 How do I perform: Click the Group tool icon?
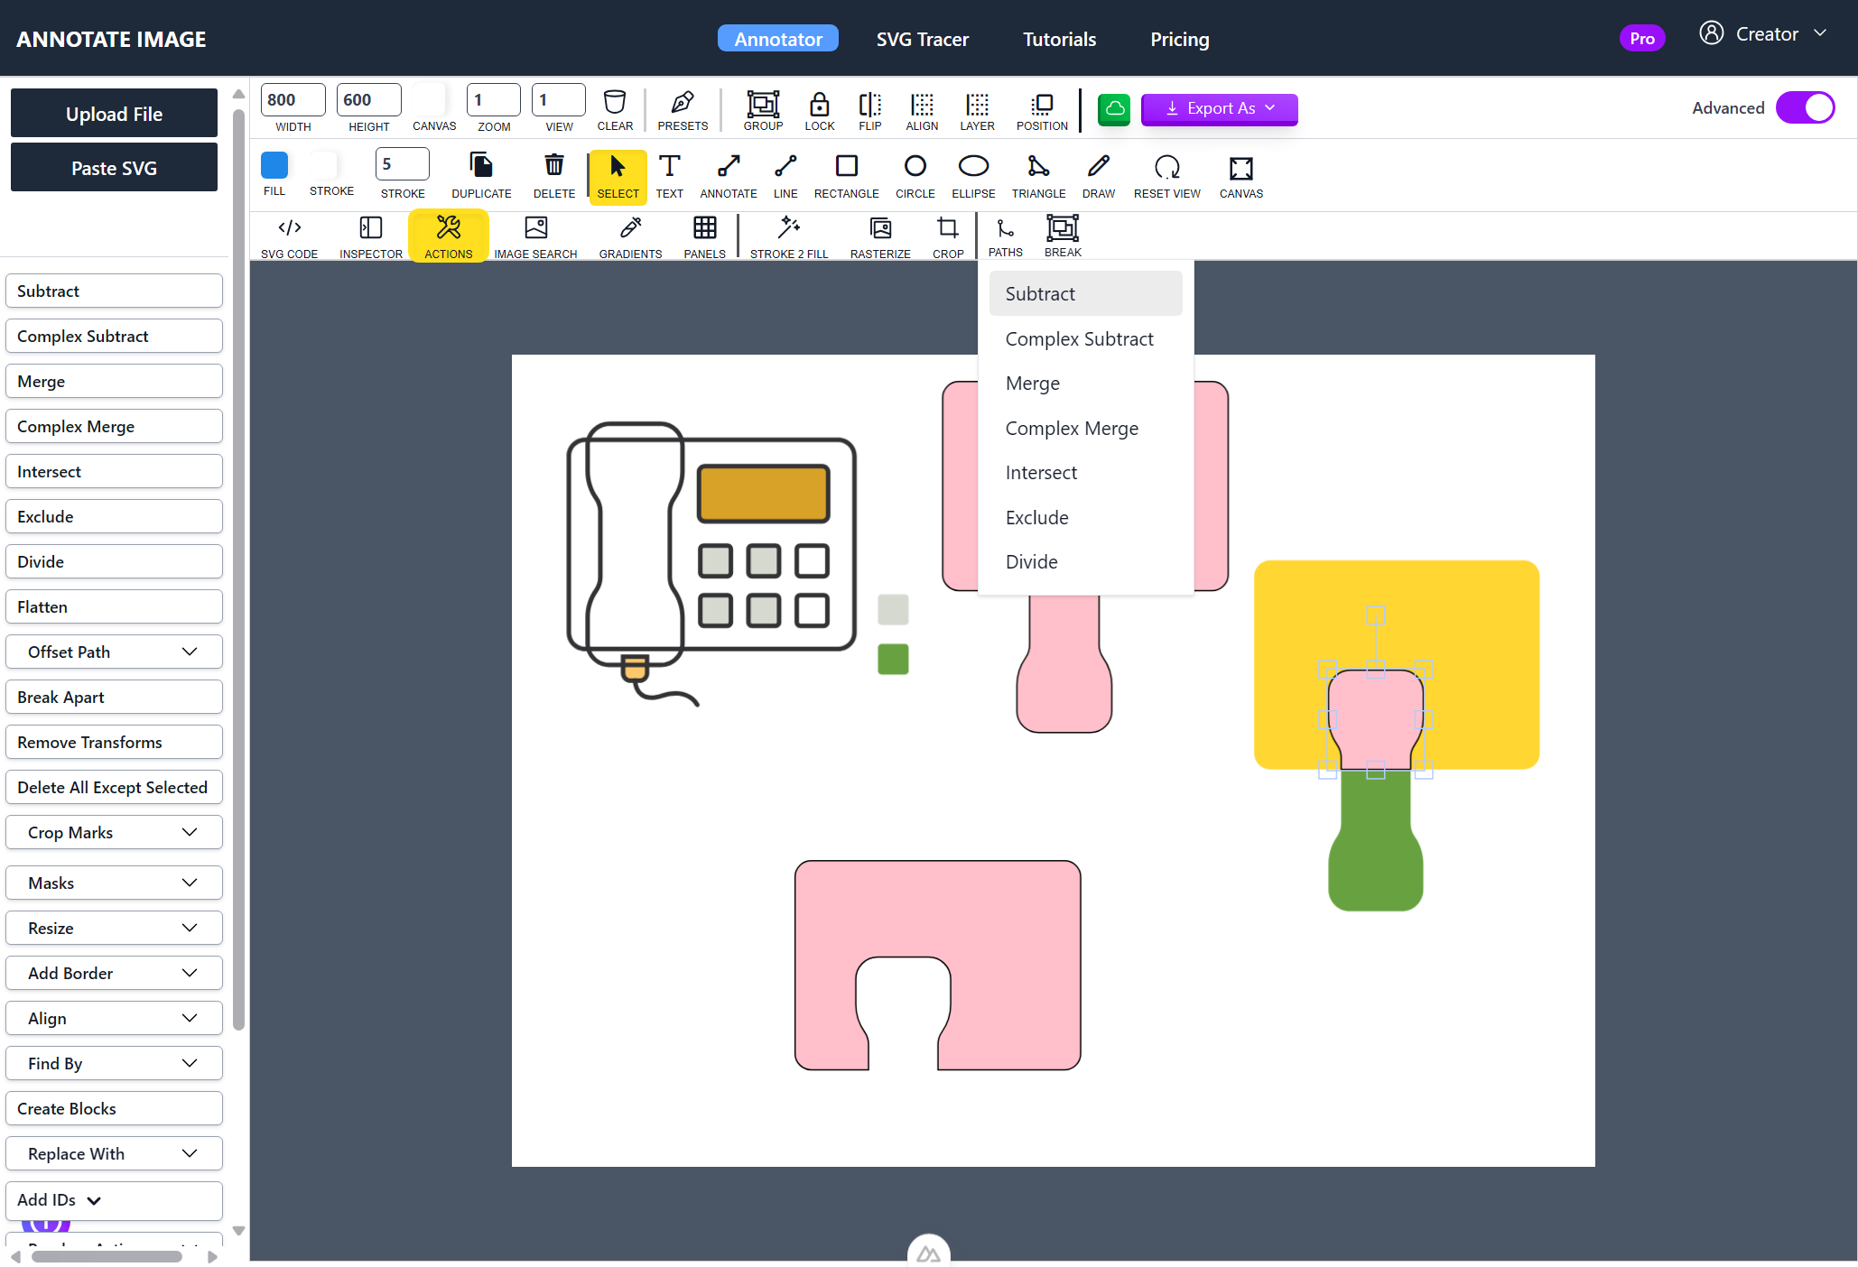763,103
